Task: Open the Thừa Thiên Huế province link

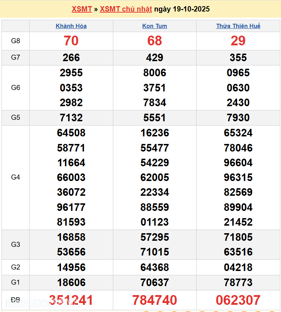Action: [x=238, y=26]
